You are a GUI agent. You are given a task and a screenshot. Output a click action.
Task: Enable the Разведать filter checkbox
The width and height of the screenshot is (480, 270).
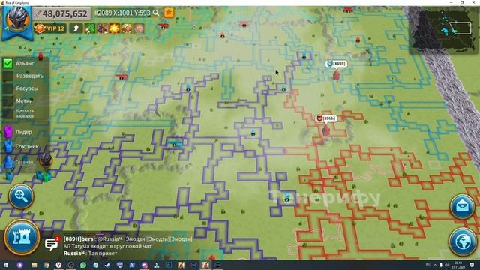click(7, 76)
